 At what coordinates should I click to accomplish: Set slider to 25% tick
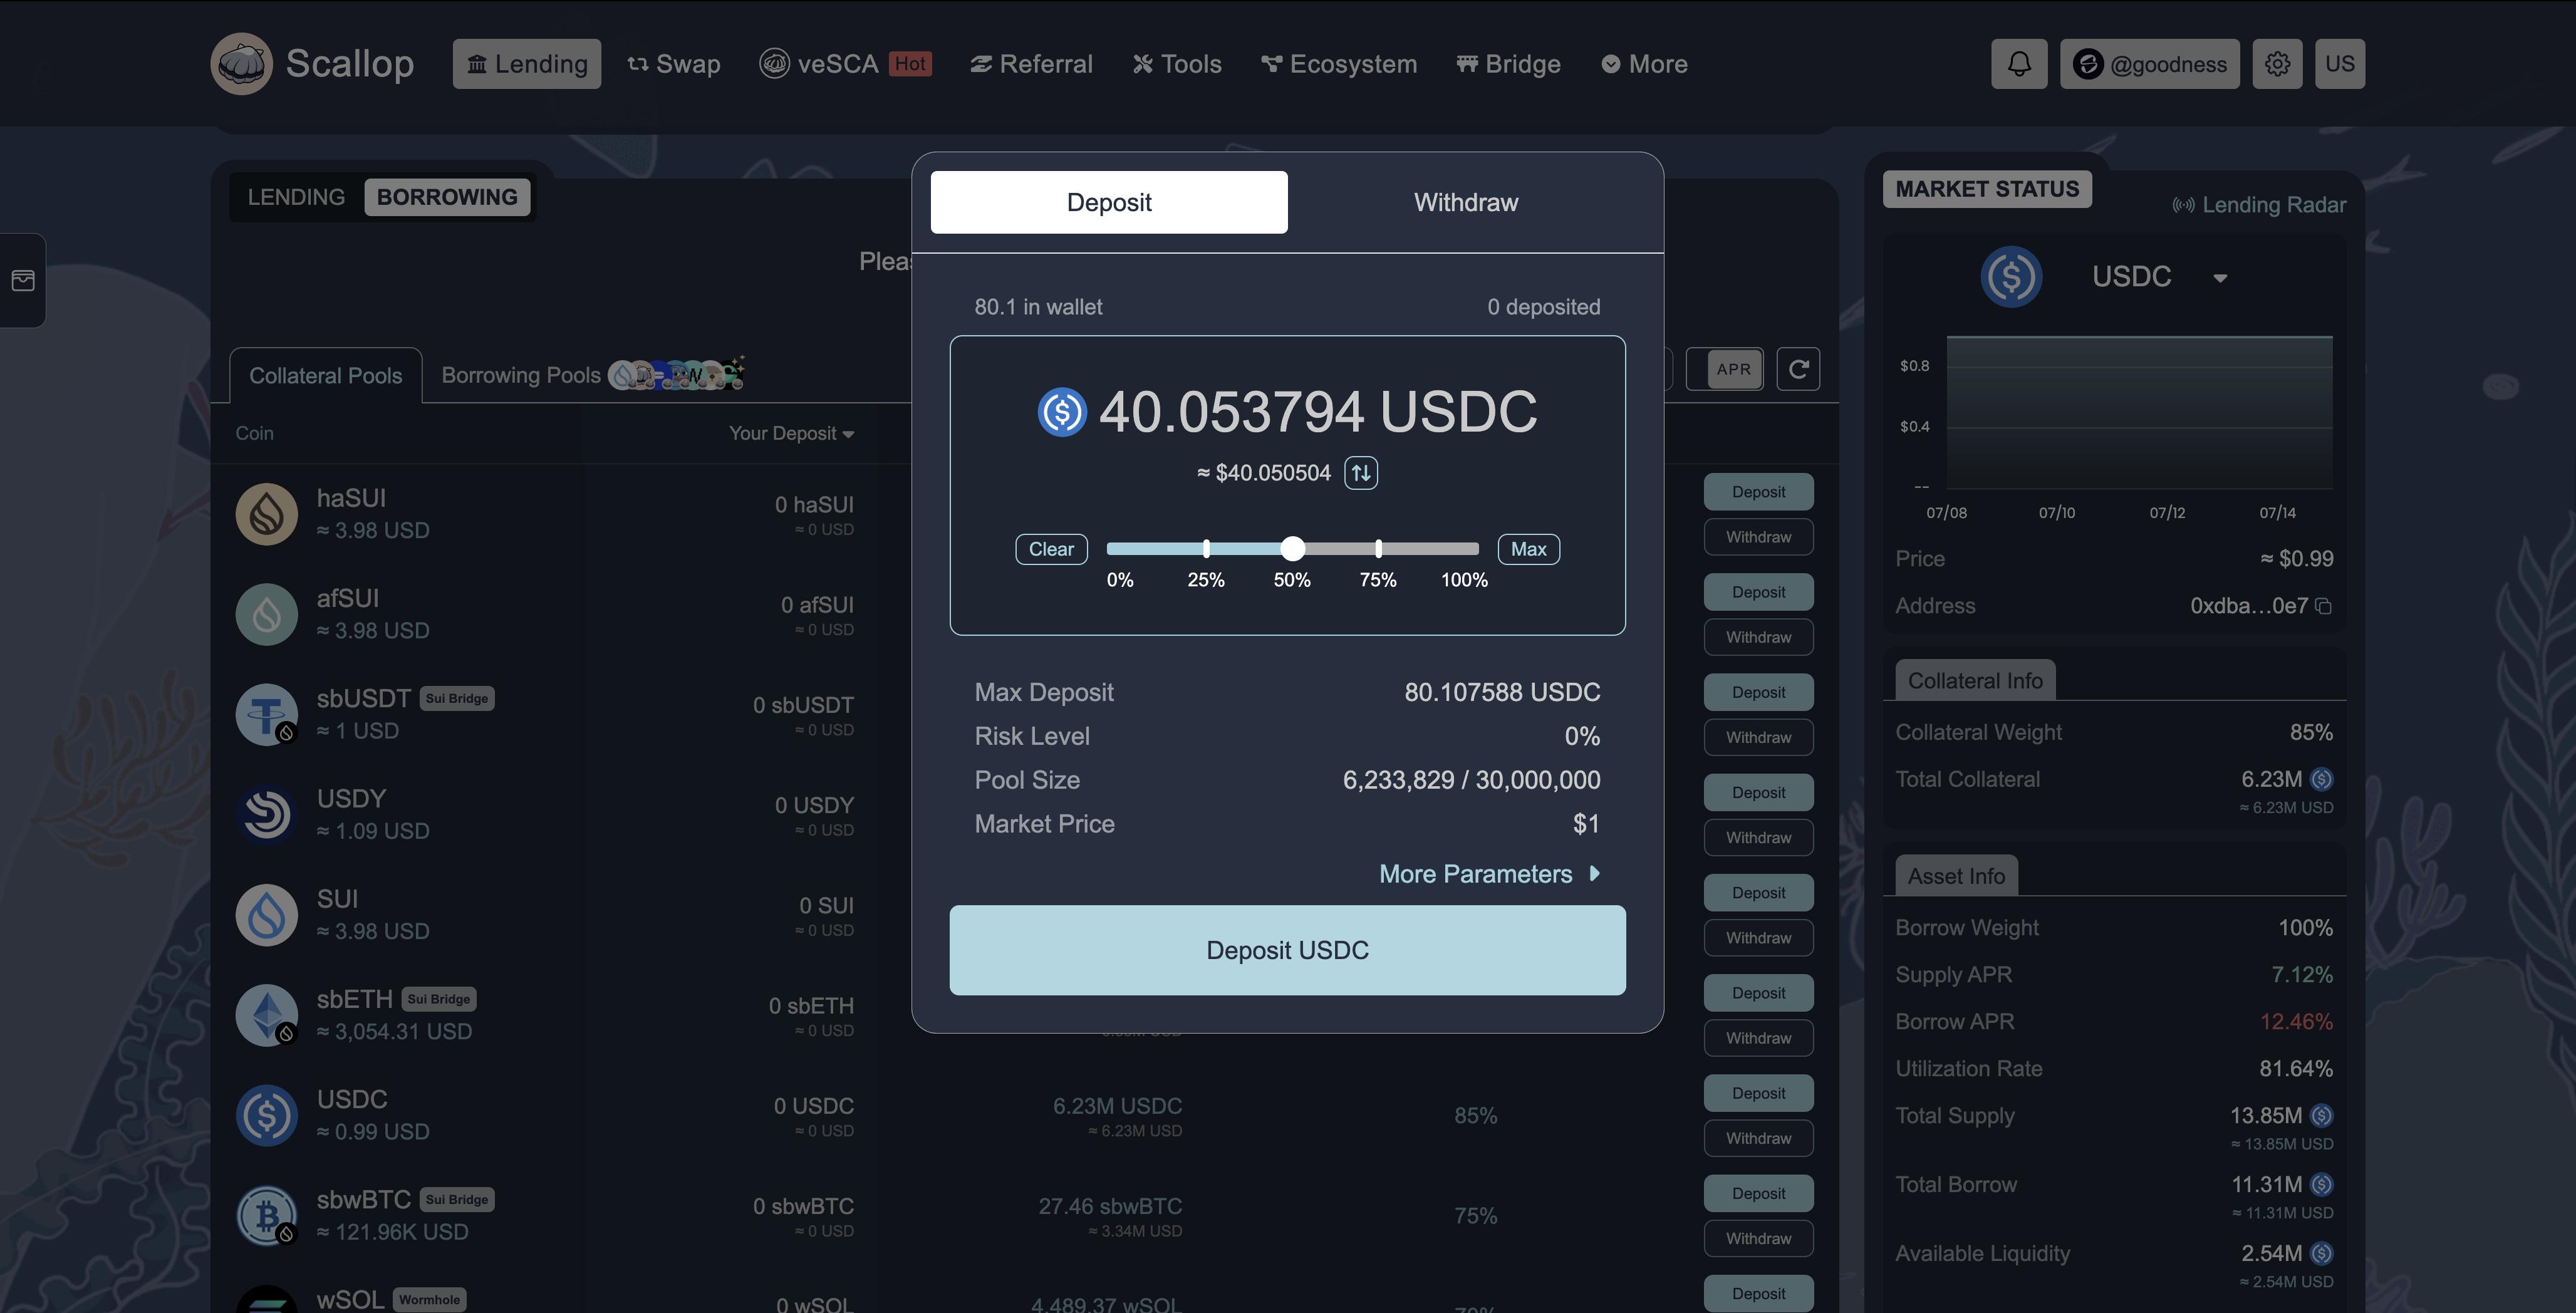click(x=1206, y=548)
